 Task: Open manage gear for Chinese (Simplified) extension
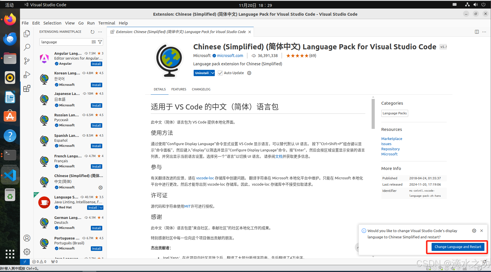pyautogui.click(x=101, y=188)
